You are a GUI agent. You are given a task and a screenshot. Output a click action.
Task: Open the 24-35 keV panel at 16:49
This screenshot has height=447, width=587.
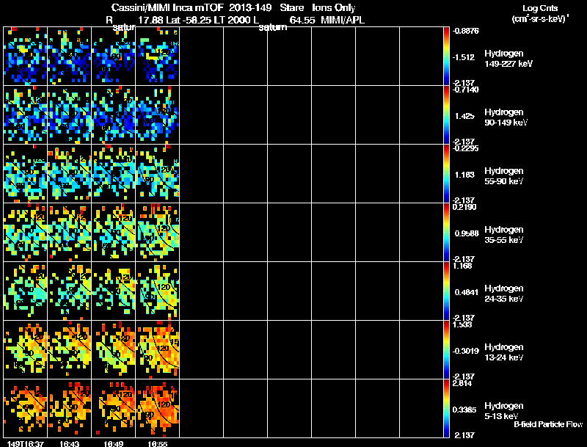[114, 291]
